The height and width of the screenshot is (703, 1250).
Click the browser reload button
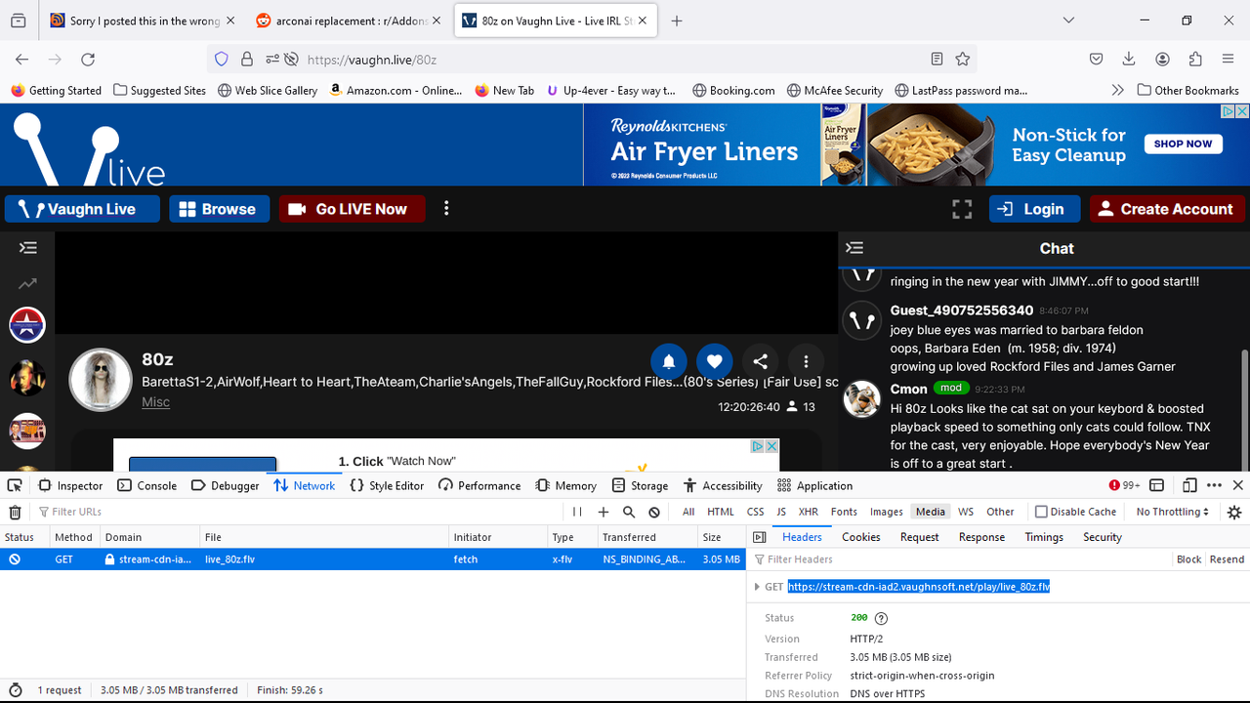point(88,60)
